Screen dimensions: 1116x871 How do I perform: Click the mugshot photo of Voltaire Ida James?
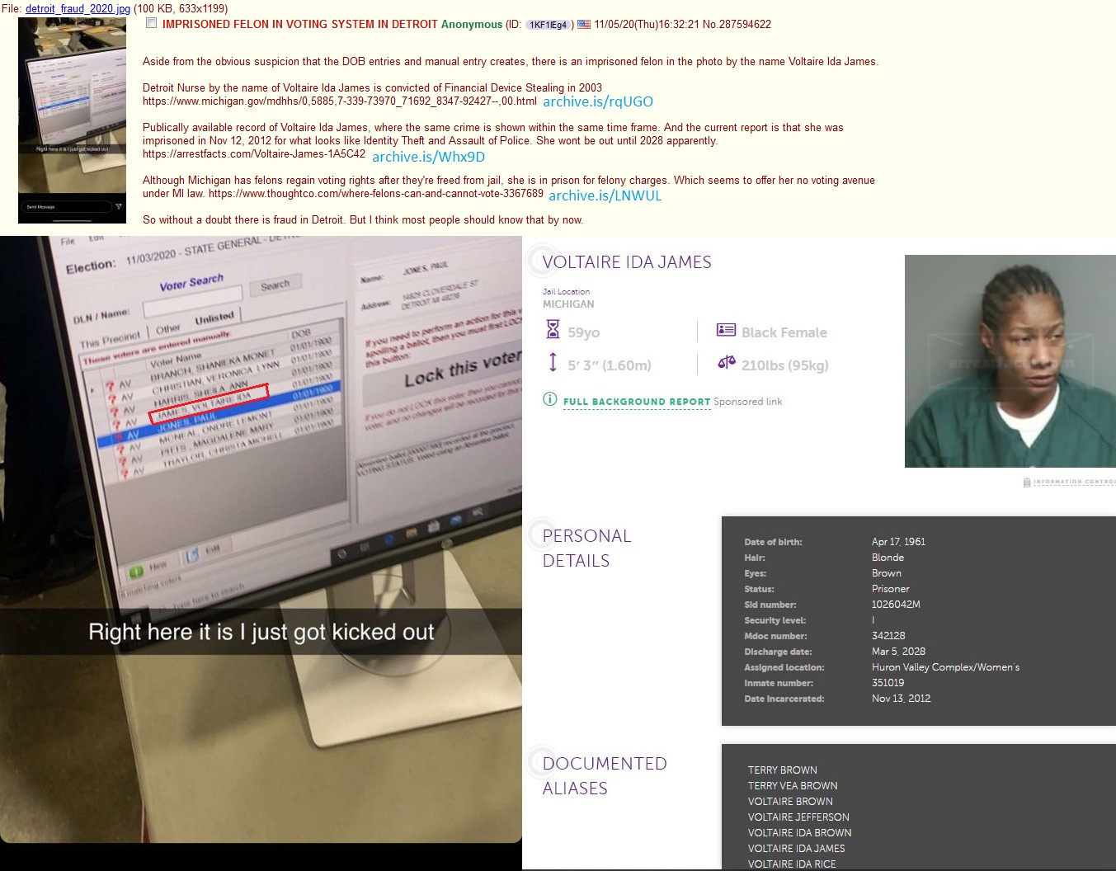coord(1010,361)
